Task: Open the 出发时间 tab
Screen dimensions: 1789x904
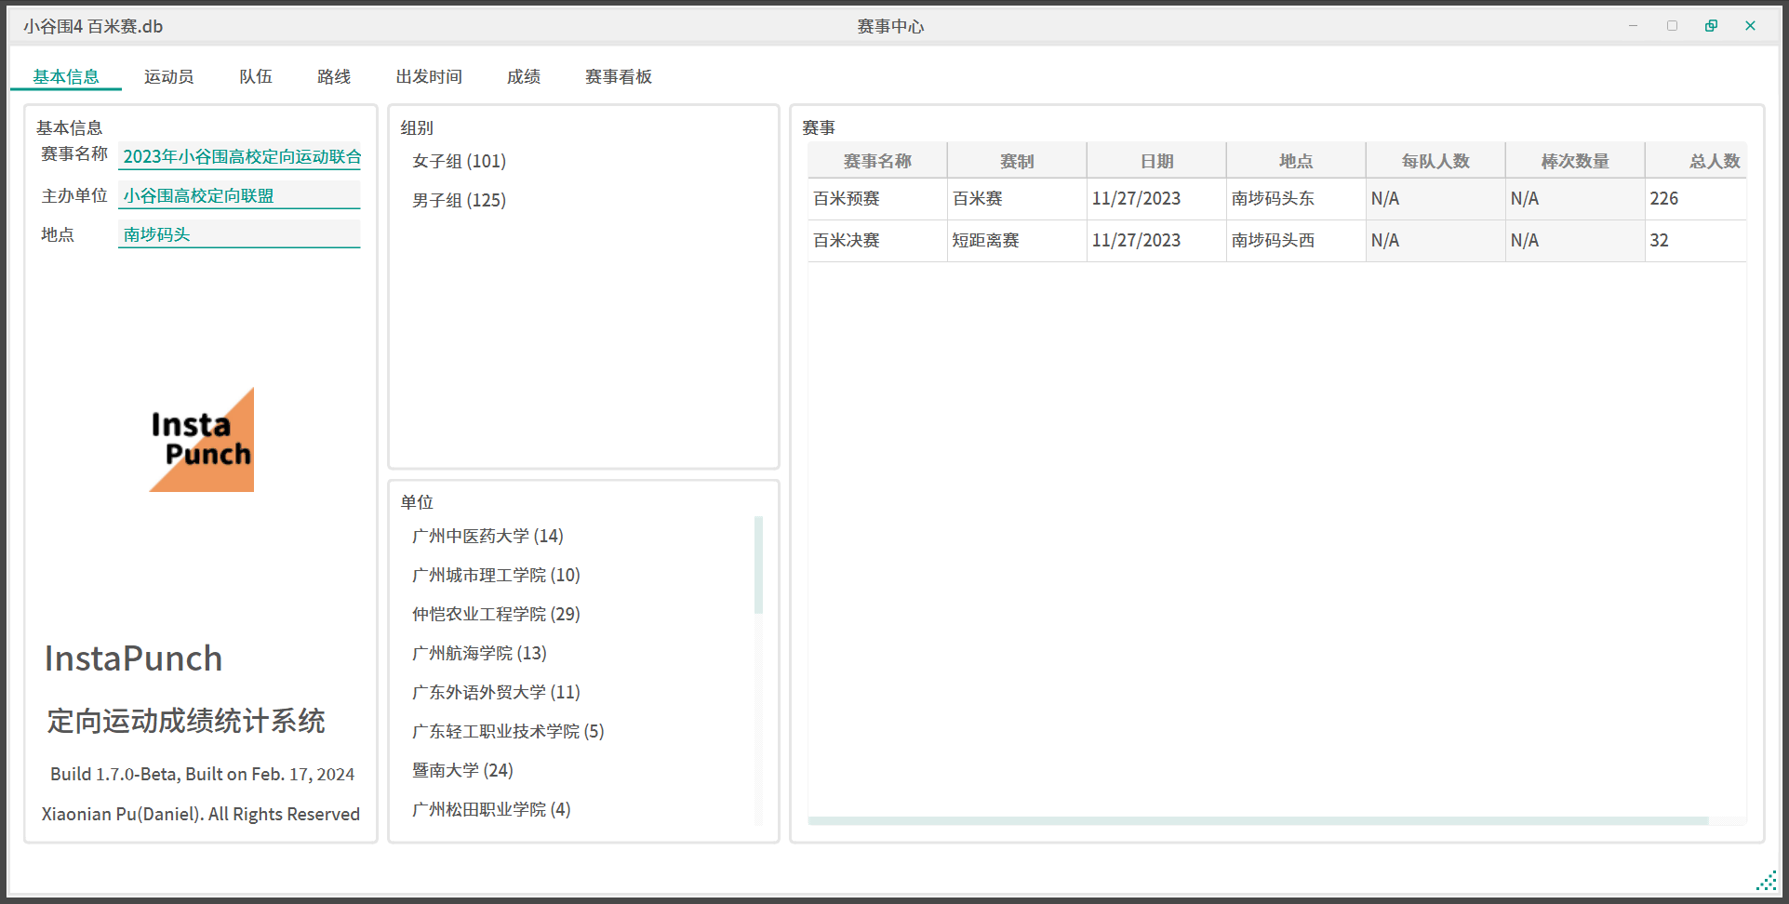Action: (x=428, y=76)
